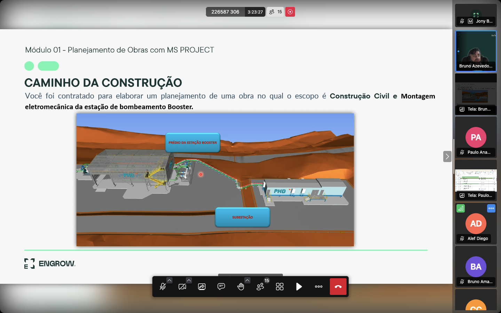Select Bruno Azevedo's video thumbnail
Image resolution: width=501 pixels, height=313 pixels.
[x=476, y=51]
